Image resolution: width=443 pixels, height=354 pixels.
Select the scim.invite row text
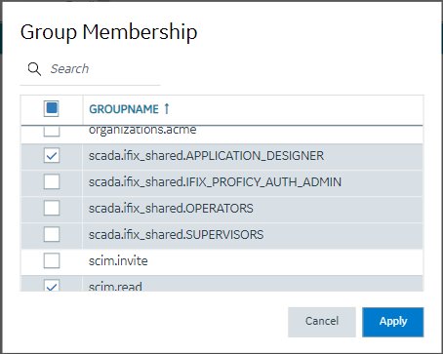click(x=118, y=260)
